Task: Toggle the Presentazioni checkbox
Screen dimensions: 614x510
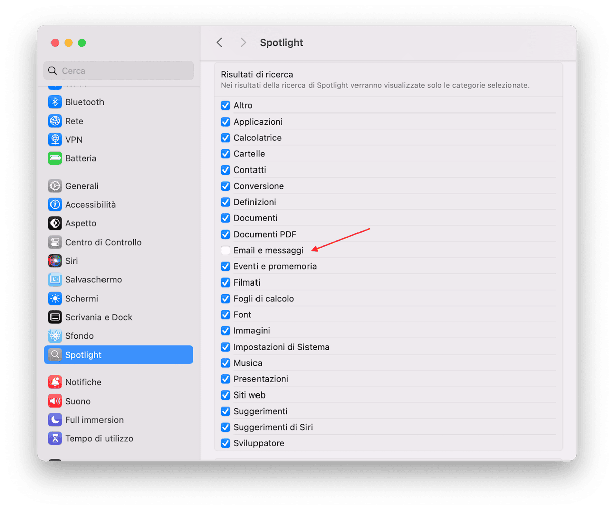Action: point(226,379)
